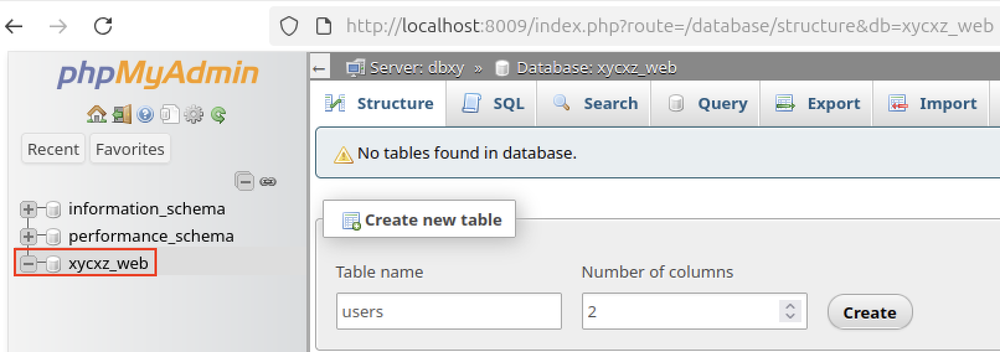Select xycxz_web in the database tree

click(x=109, y=263)
